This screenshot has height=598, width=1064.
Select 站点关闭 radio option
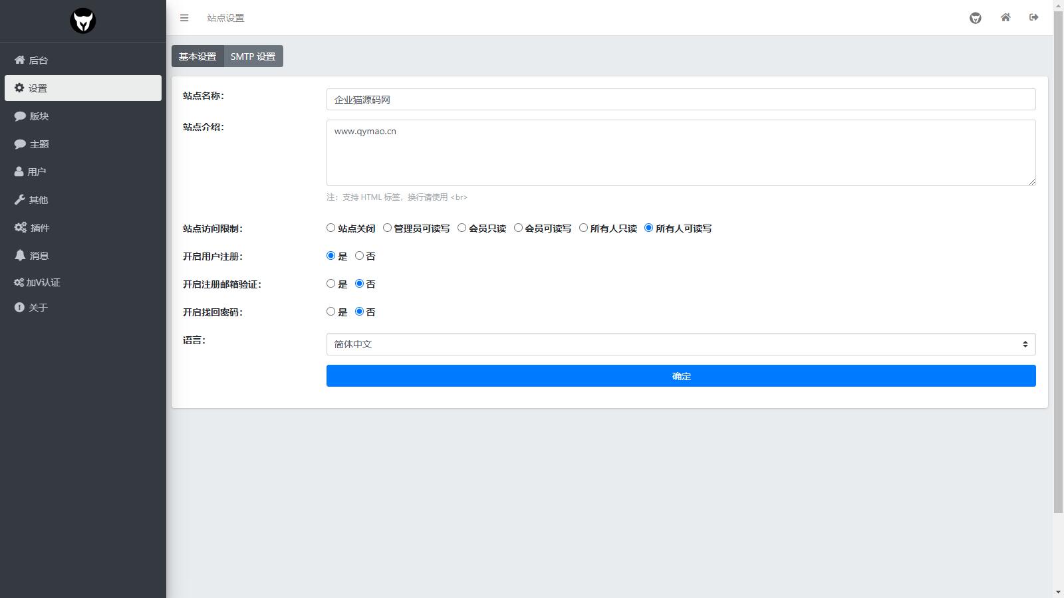tap(331, 228)
